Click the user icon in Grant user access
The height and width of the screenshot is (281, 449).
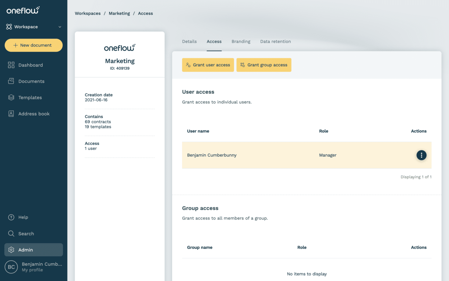coord(188,65)
